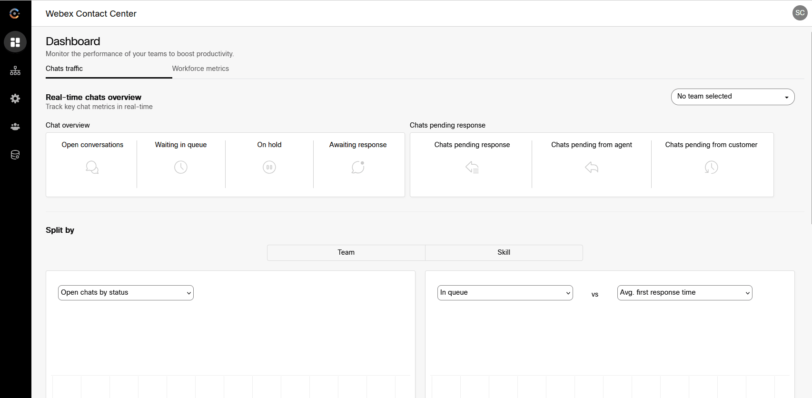Expand the In queue metric dropdown
Viewport: 812px width, 398px height.
505,293
